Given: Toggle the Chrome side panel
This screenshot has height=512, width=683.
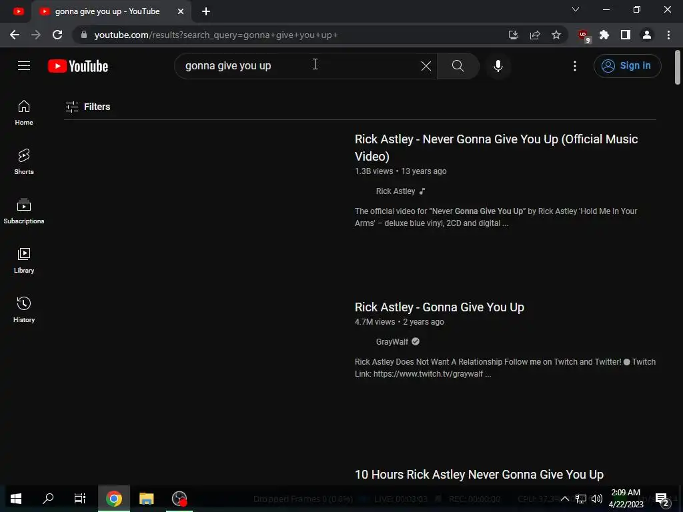Looking at the screenshot, I should coord(626,35).
